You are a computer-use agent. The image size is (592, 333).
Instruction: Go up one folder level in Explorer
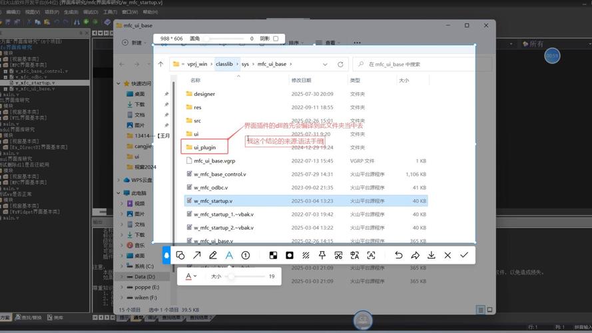[160, 64]
